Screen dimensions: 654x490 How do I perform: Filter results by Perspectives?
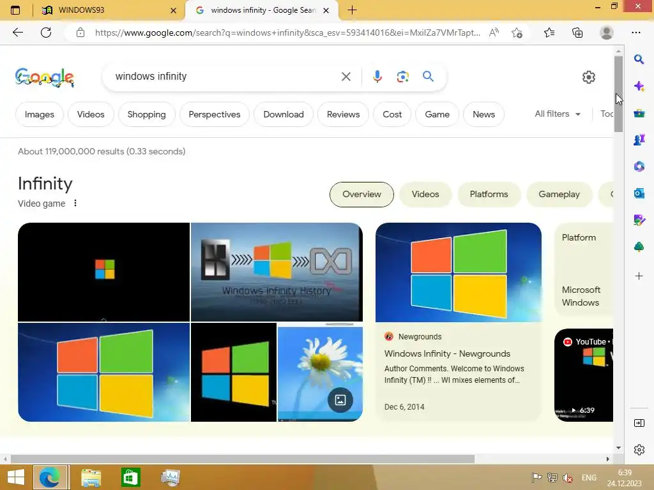point(215,114)
